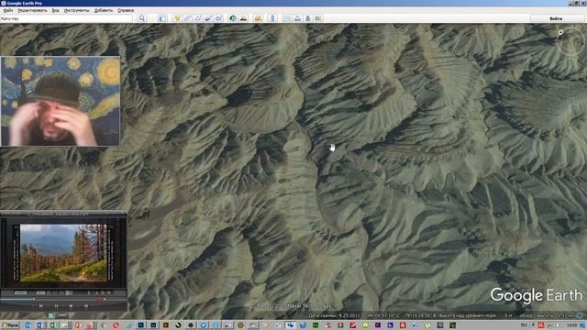The width and height of the screenshot is (587, 330).
Task: Click previous track in media player
Action: coord(40,306)
